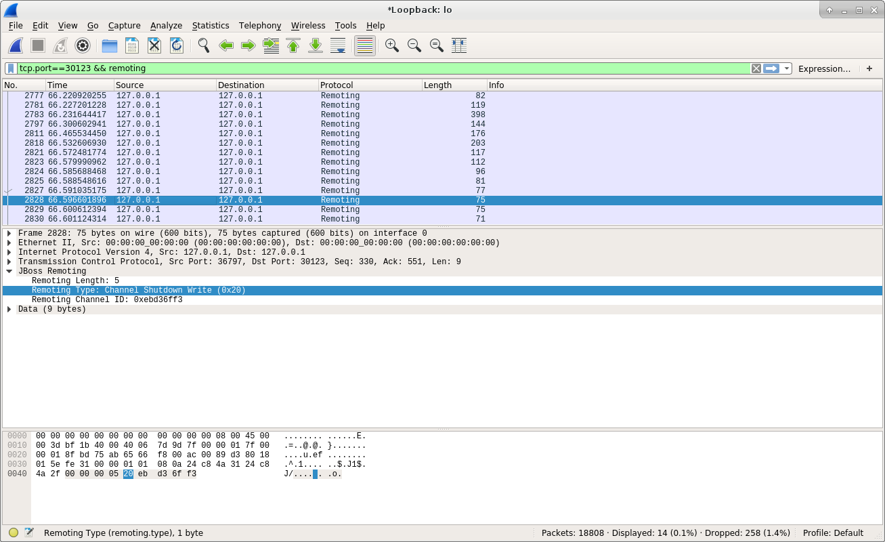Open the Edit menu

(41, 25)
